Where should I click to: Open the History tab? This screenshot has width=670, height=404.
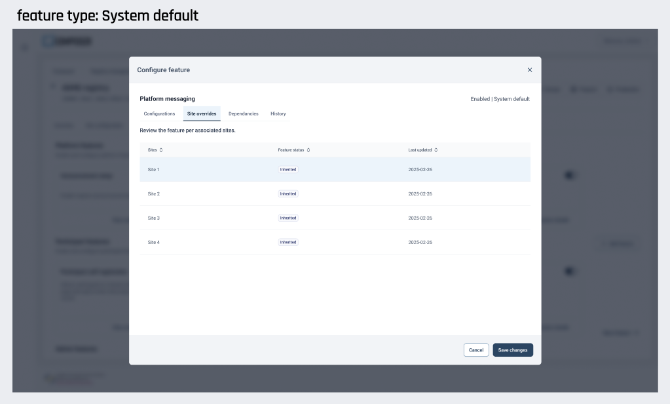coord(278,114)
